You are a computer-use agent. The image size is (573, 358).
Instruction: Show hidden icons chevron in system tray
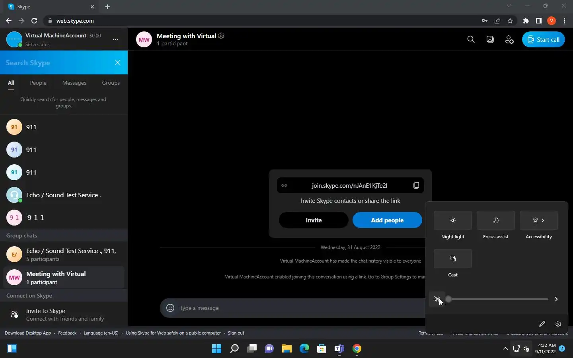tap(505, 349)
